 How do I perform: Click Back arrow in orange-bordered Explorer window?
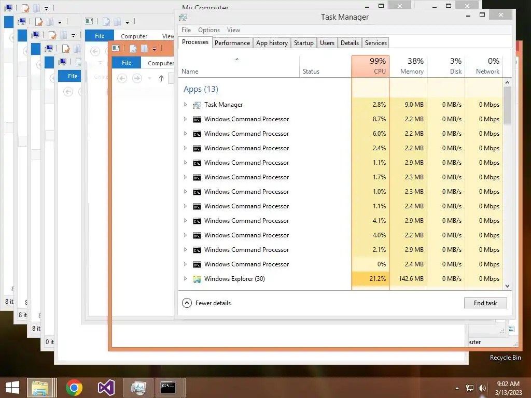[x=122, y=79]
